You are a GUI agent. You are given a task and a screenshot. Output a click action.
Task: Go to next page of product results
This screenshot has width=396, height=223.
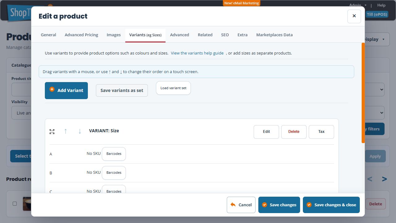384,179
